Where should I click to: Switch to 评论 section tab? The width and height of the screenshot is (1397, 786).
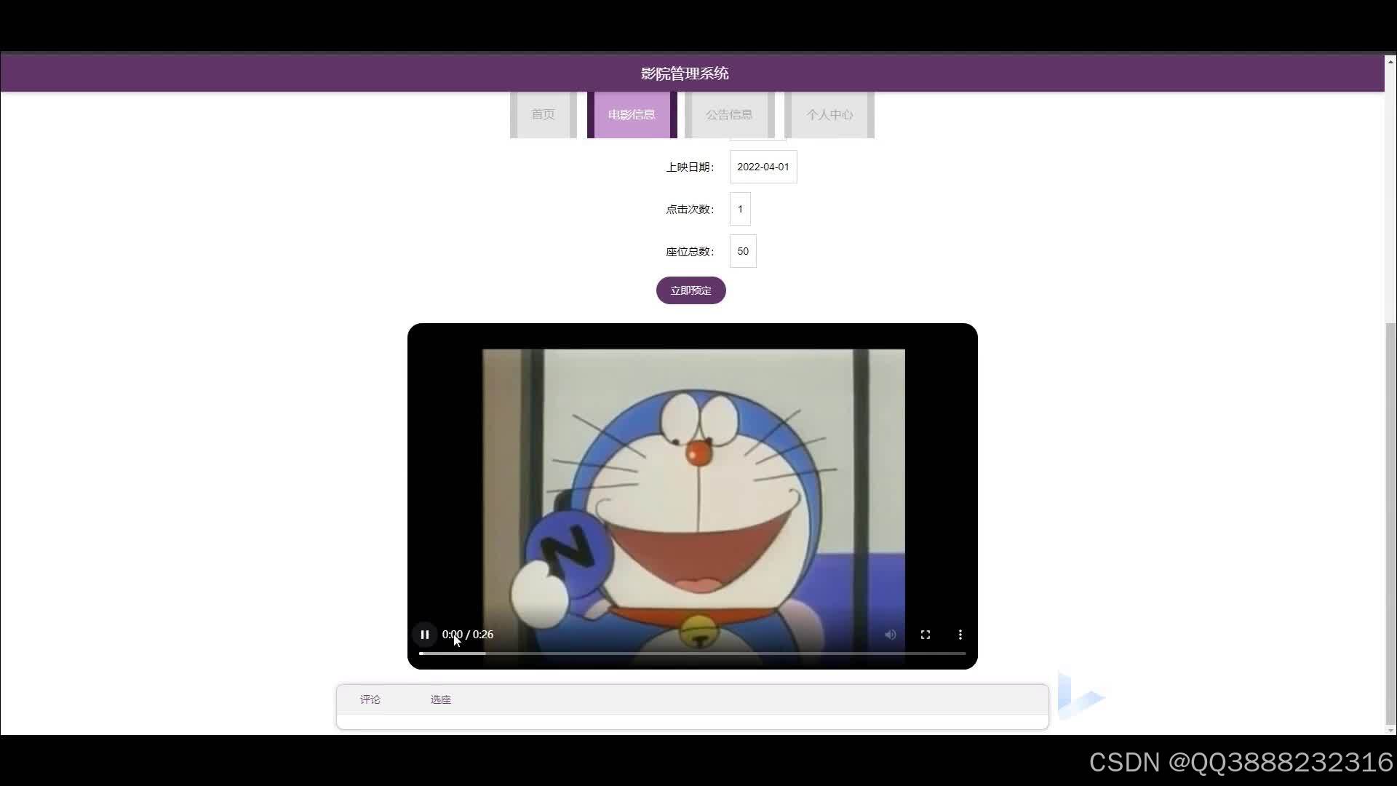click(370, 699)
